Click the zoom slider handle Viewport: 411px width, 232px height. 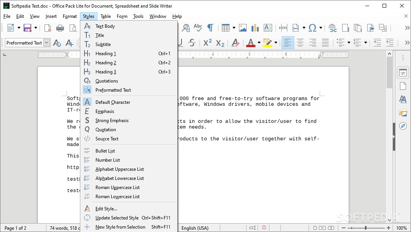point(366,228)
